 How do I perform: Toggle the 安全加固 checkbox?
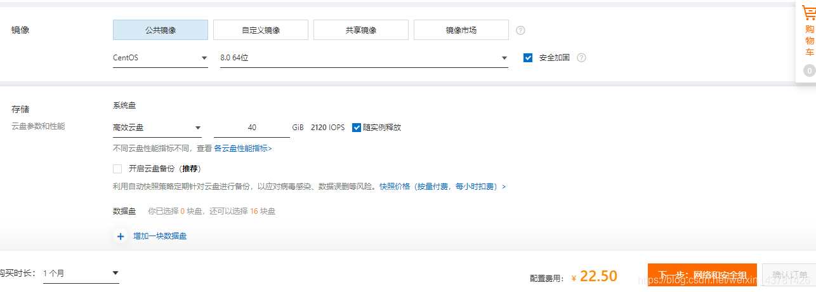click(528, 58)
